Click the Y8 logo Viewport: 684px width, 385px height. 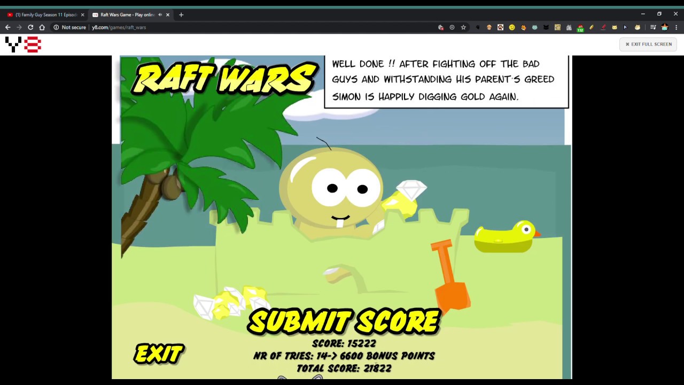pos(23,44)
